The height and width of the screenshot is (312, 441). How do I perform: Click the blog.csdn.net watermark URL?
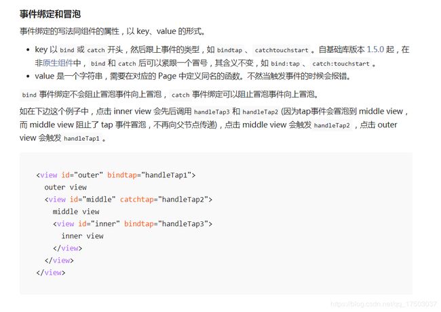(384, 304)
